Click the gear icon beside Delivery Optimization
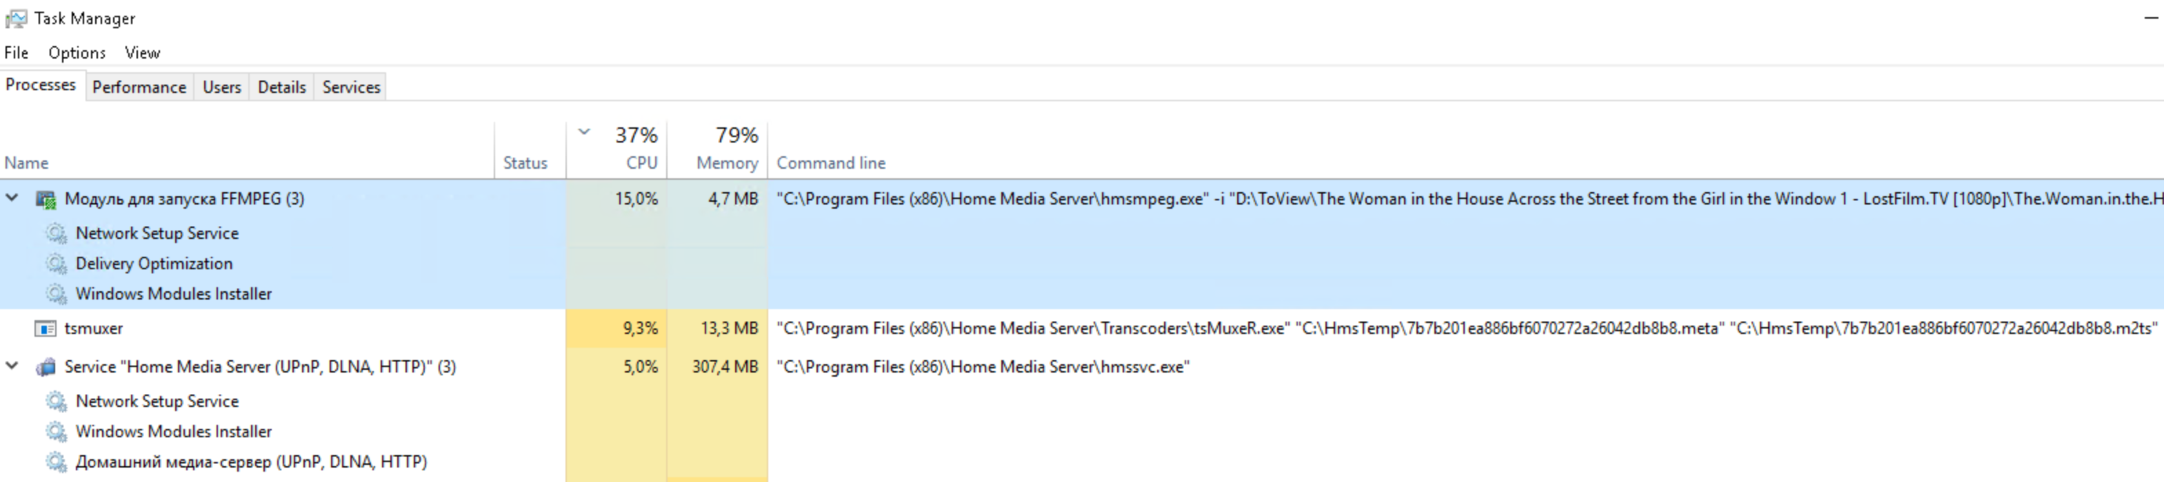2164x482 pixels. (x=57, y=264)
